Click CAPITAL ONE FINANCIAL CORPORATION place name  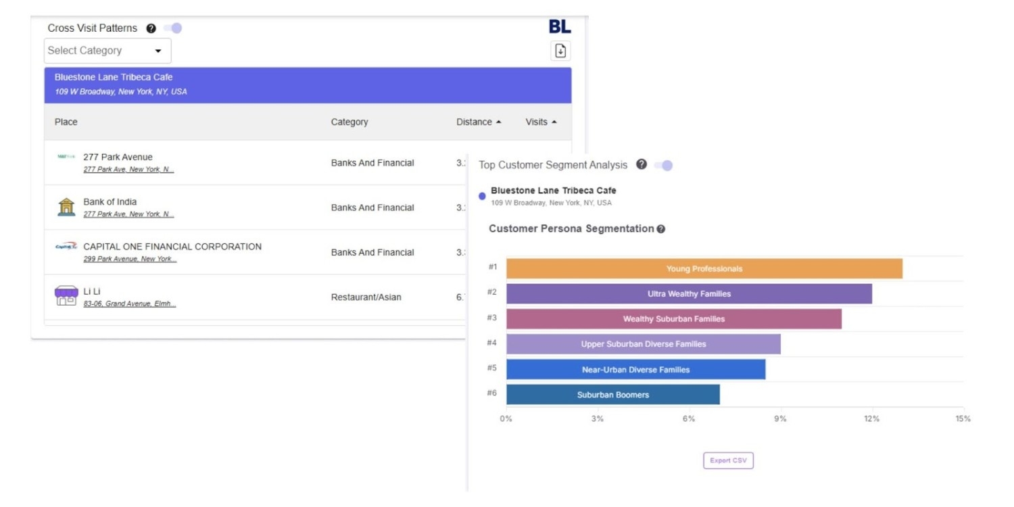(172, 246)
